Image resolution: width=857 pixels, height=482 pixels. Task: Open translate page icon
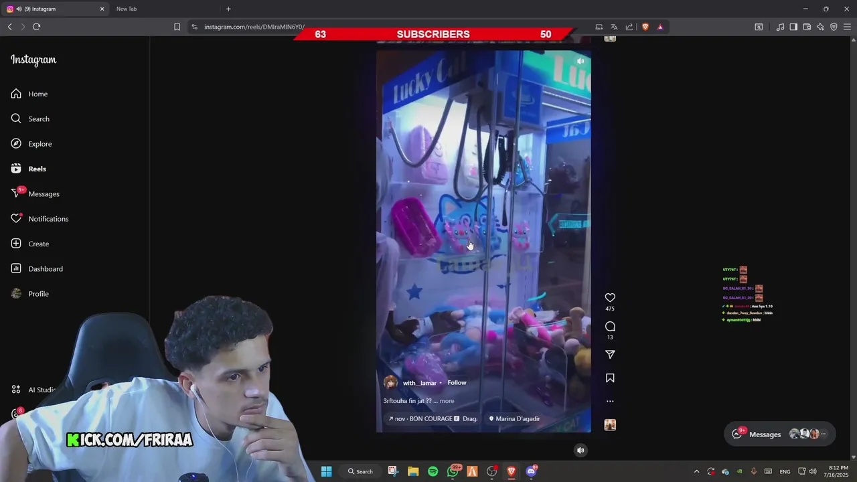(x=614, y=27)
